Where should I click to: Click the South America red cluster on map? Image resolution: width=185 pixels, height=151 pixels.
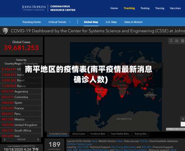coord(101,94)
